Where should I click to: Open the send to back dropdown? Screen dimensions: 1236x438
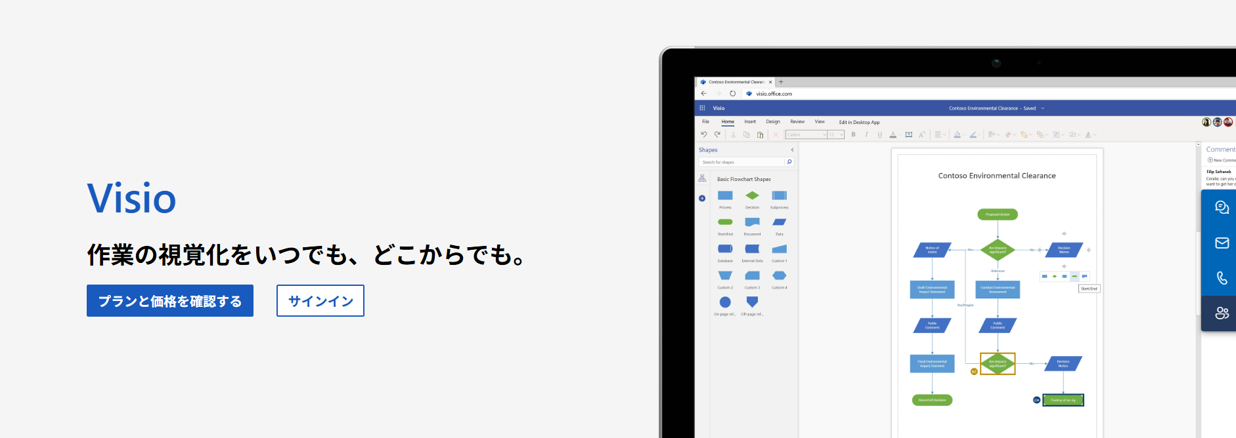[1042, 134]
